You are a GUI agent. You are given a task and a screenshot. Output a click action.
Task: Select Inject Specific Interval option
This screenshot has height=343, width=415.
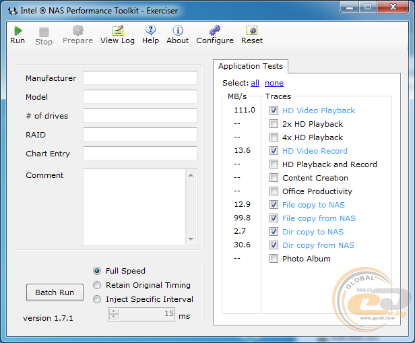click(97, 299)
